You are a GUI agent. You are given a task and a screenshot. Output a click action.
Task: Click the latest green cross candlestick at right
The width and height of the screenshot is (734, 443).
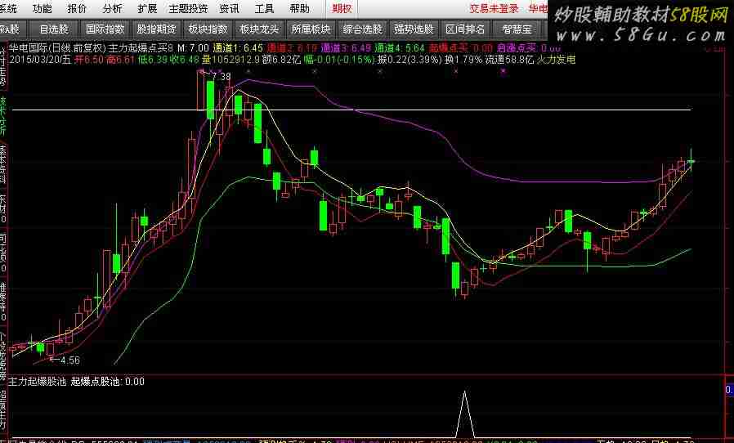click(691, 161)
